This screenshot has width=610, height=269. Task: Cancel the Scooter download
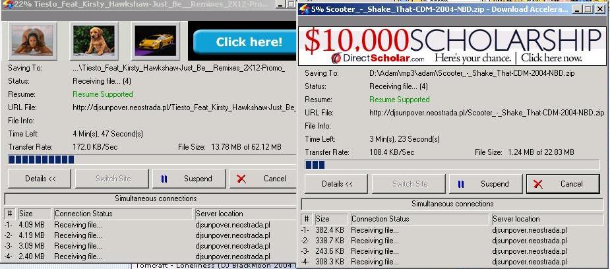(x=563, y=184)
